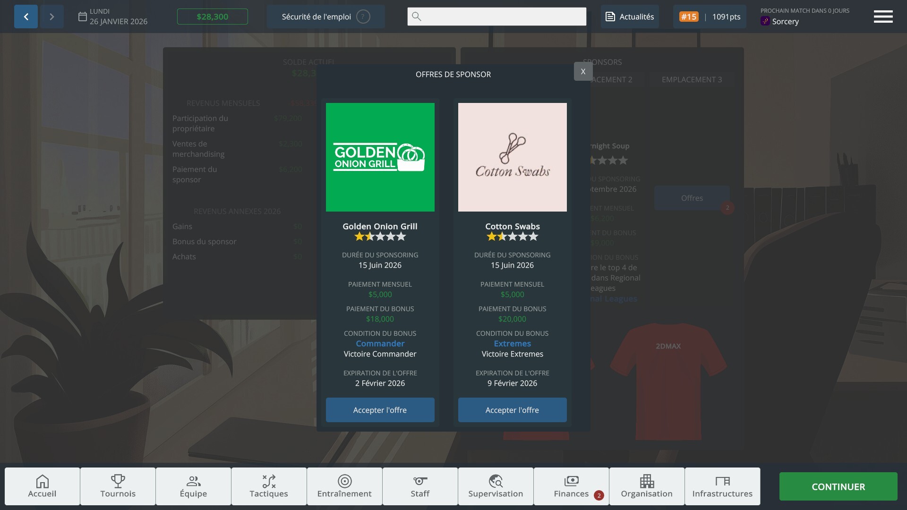Click the help question mark icon
The width and height of the screenshot is (907, 510).
point(363,17)
